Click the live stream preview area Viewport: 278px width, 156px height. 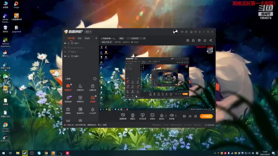tap(157, 78)
